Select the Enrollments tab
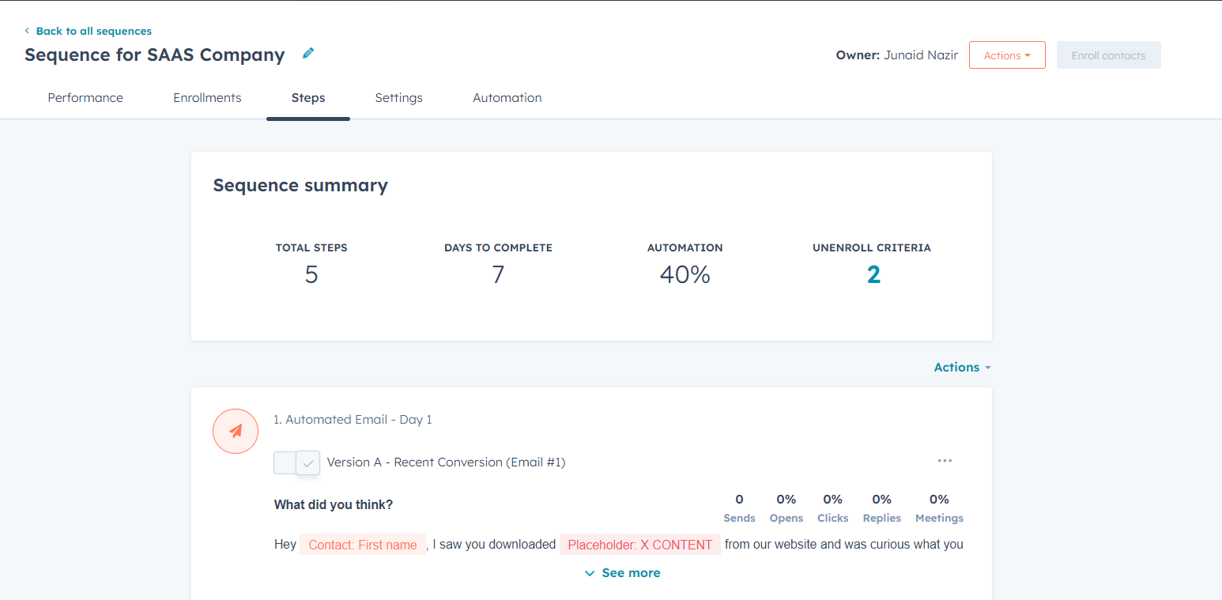Screen dimensions: 1222x600 [206, 97]
